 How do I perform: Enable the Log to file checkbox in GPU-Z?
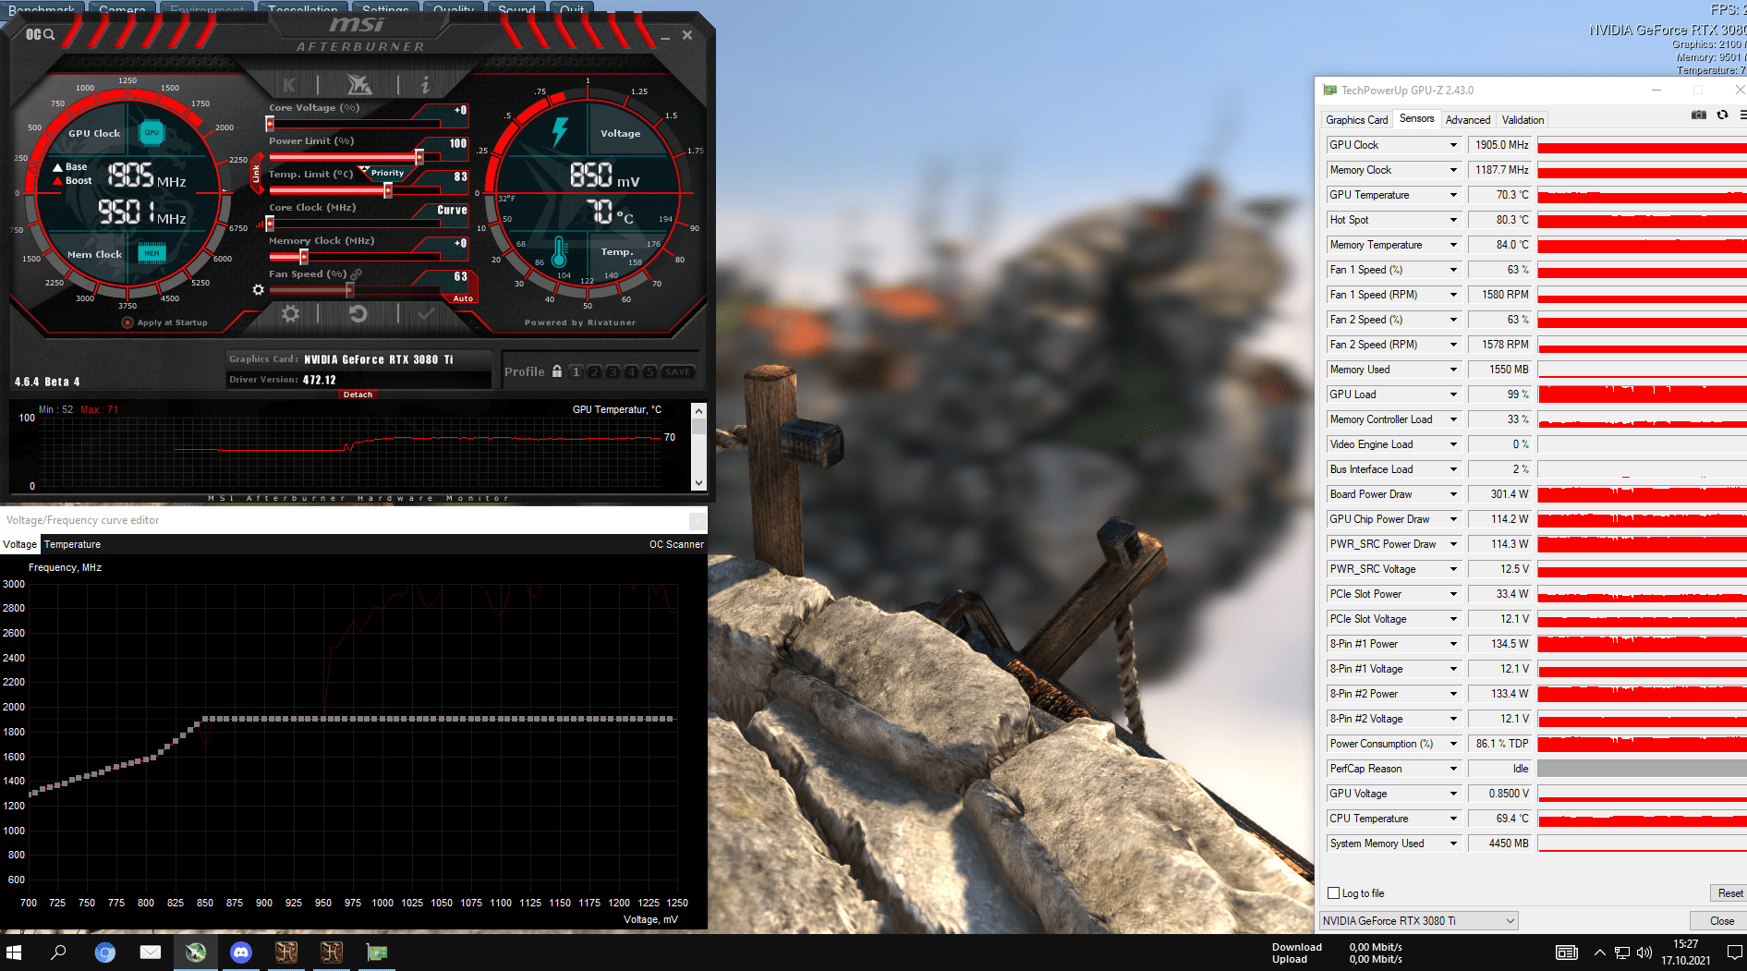pos(1333,893)
